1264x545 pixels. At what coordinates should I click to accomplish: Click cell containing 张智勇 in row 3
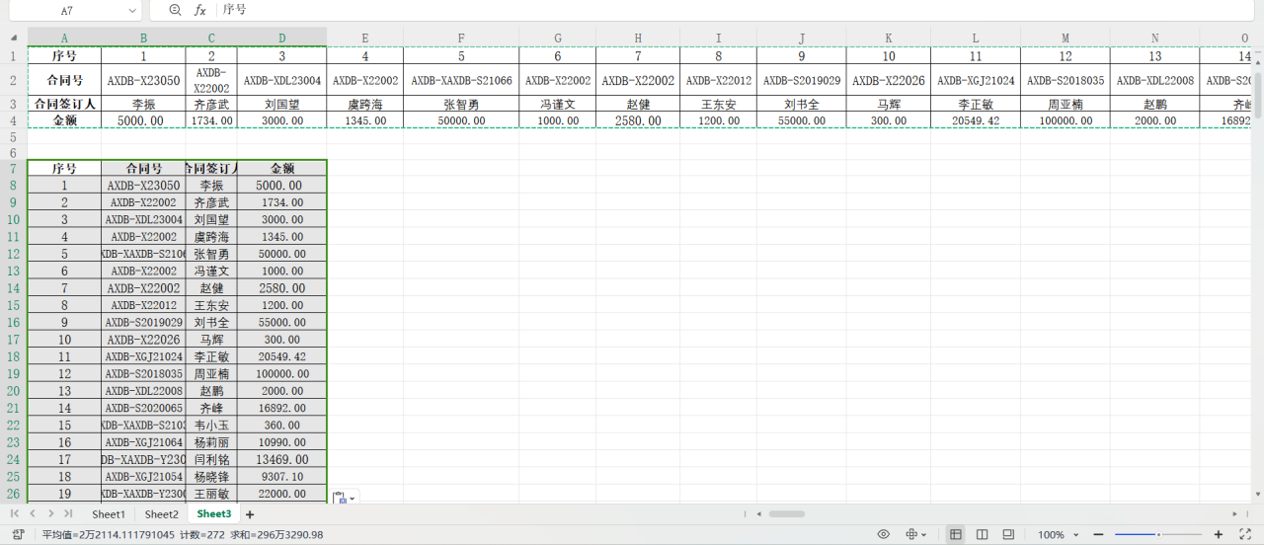pyautogui.click(x=461, y=104)
